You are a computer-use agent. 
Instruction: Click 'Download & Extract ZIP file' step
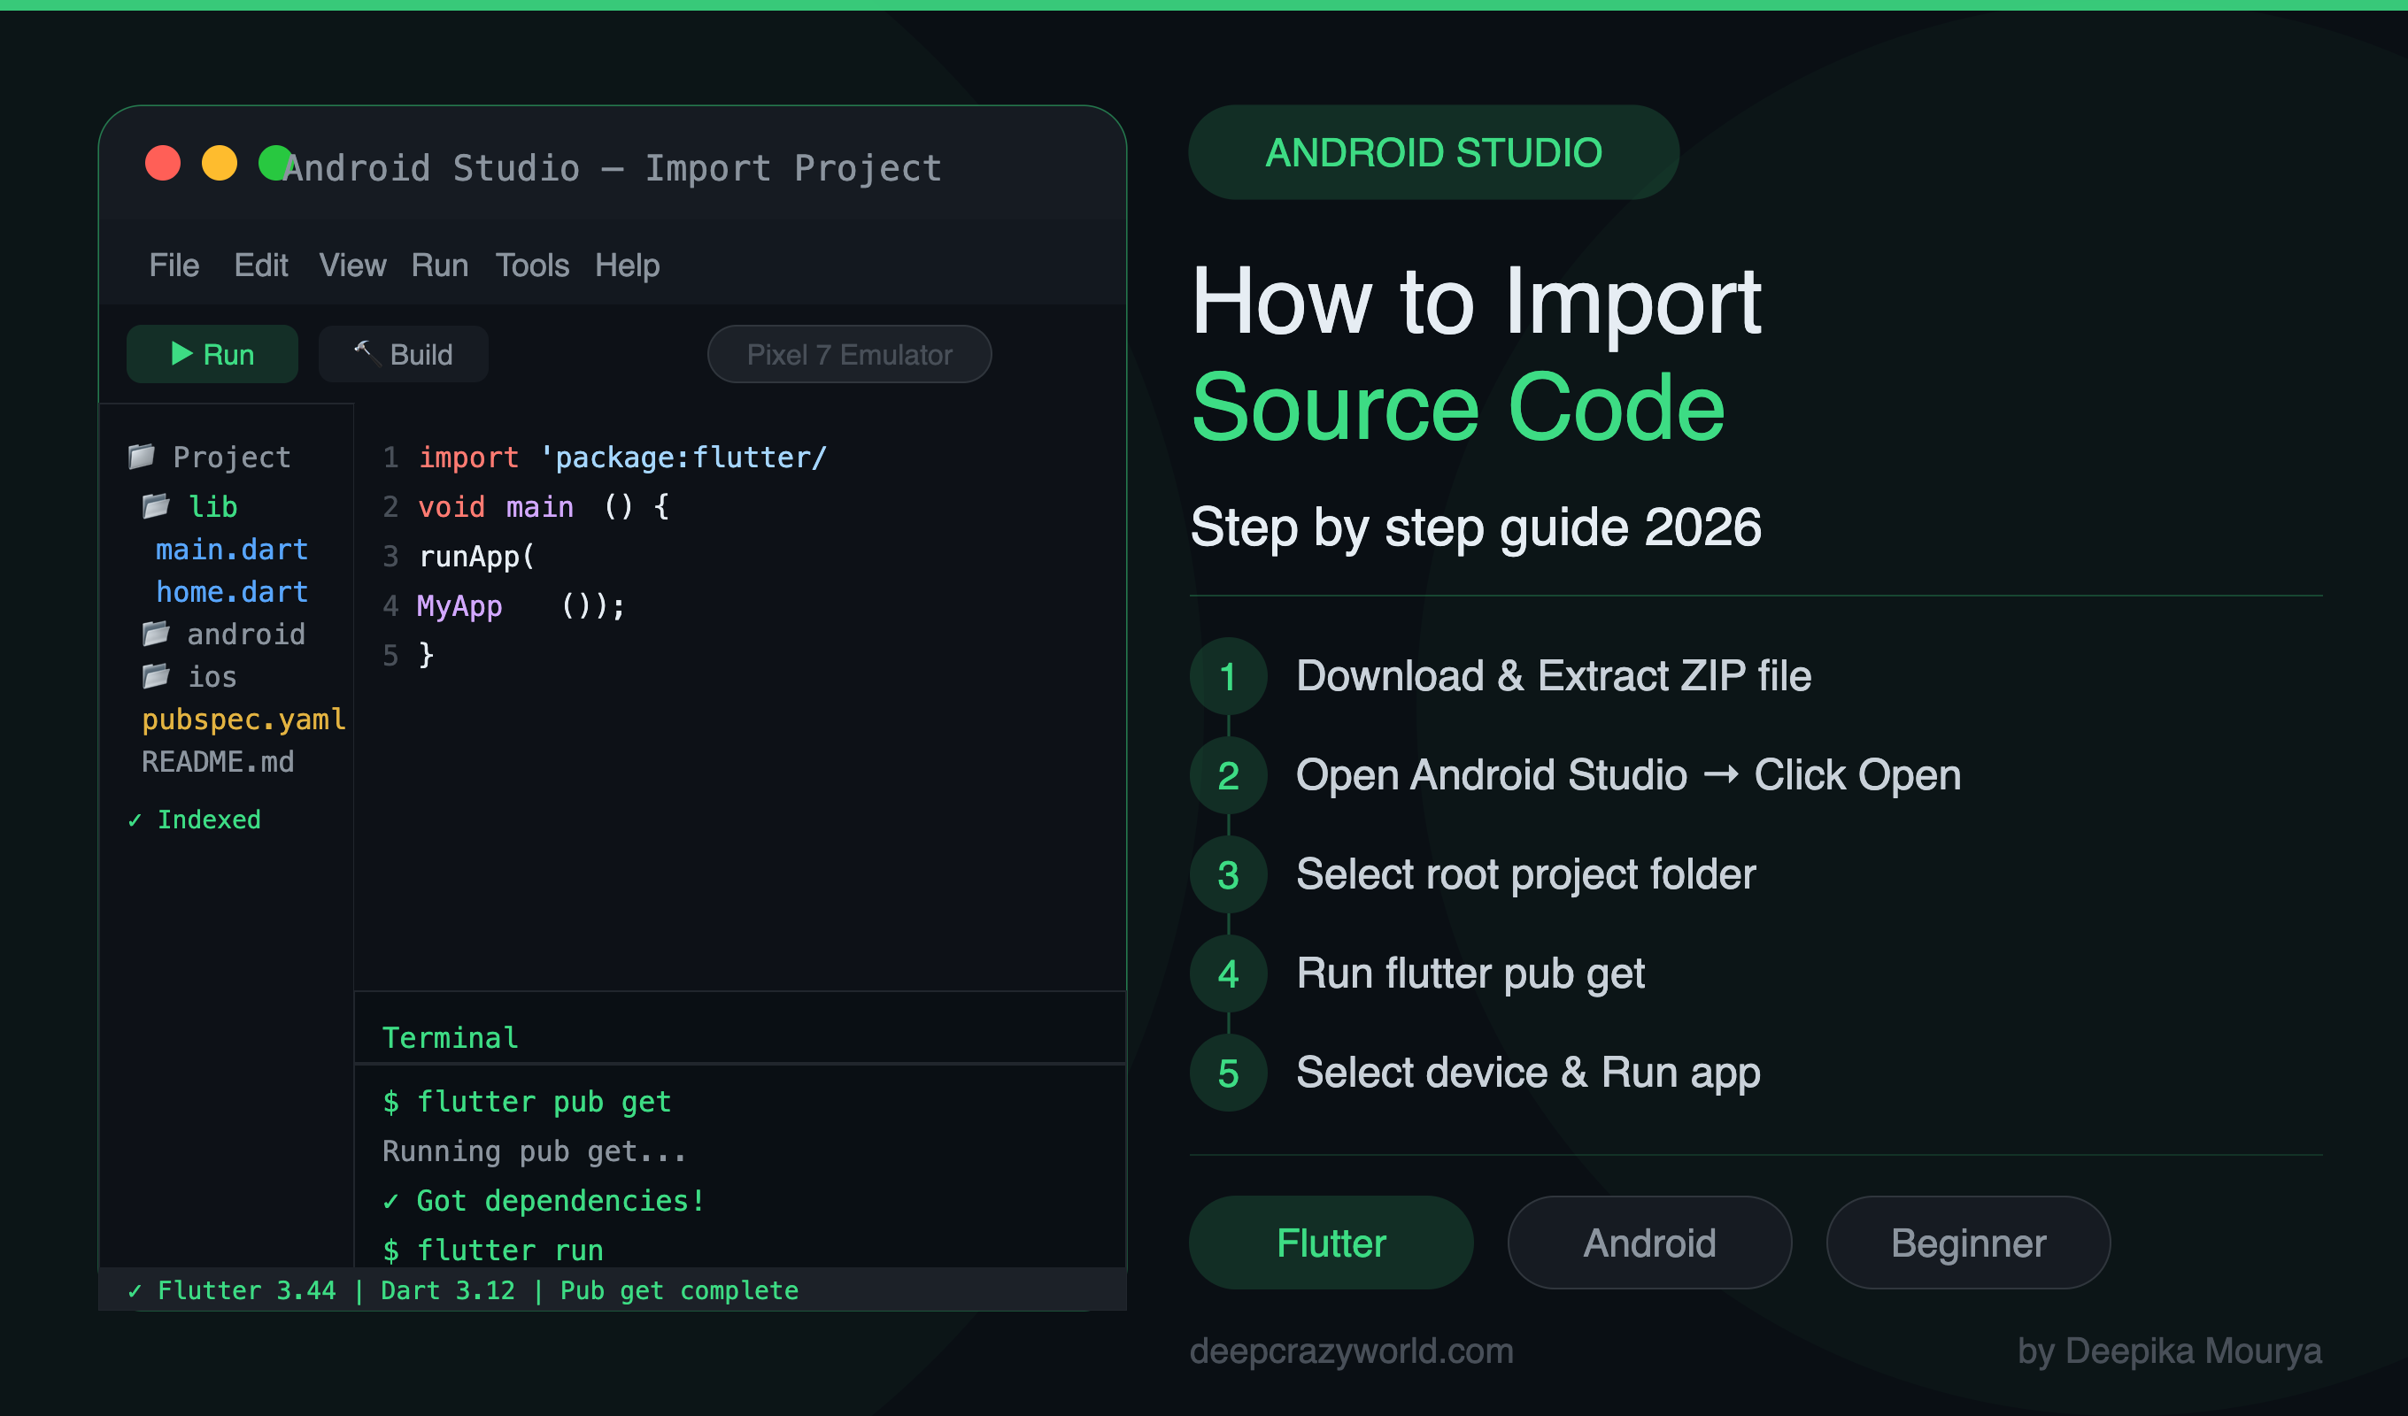pos(1553,675)
